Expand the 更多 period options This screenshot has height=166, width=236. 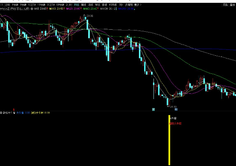coord(138,5)
